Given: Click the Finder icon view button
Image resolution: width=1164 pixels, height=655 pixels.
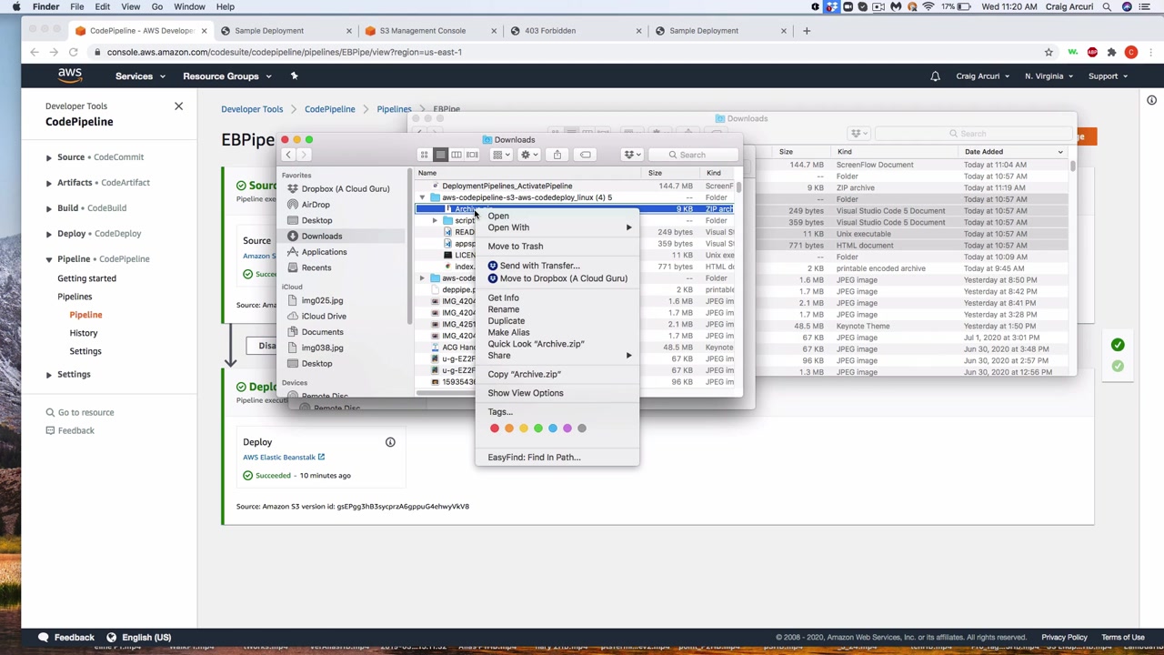Looking at the screenshot, I should coord(424,155).
